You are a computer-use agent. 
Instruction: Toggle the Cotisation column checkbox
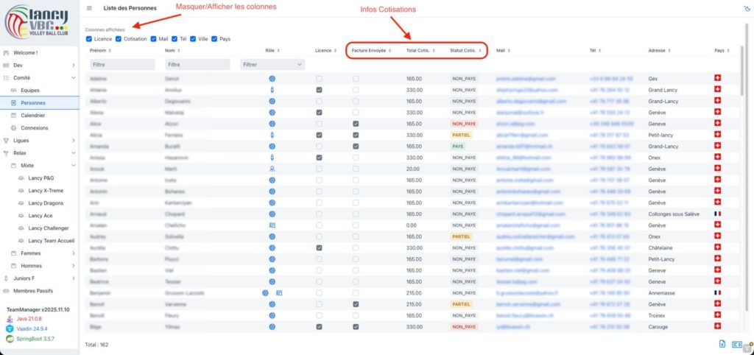click(119, 38)
